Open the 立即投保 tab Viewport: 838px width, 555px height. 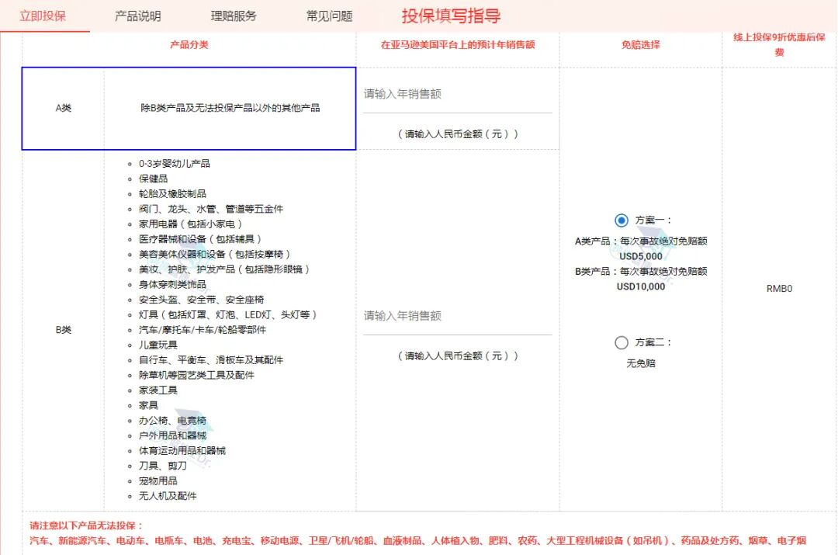tap(43, 16)
